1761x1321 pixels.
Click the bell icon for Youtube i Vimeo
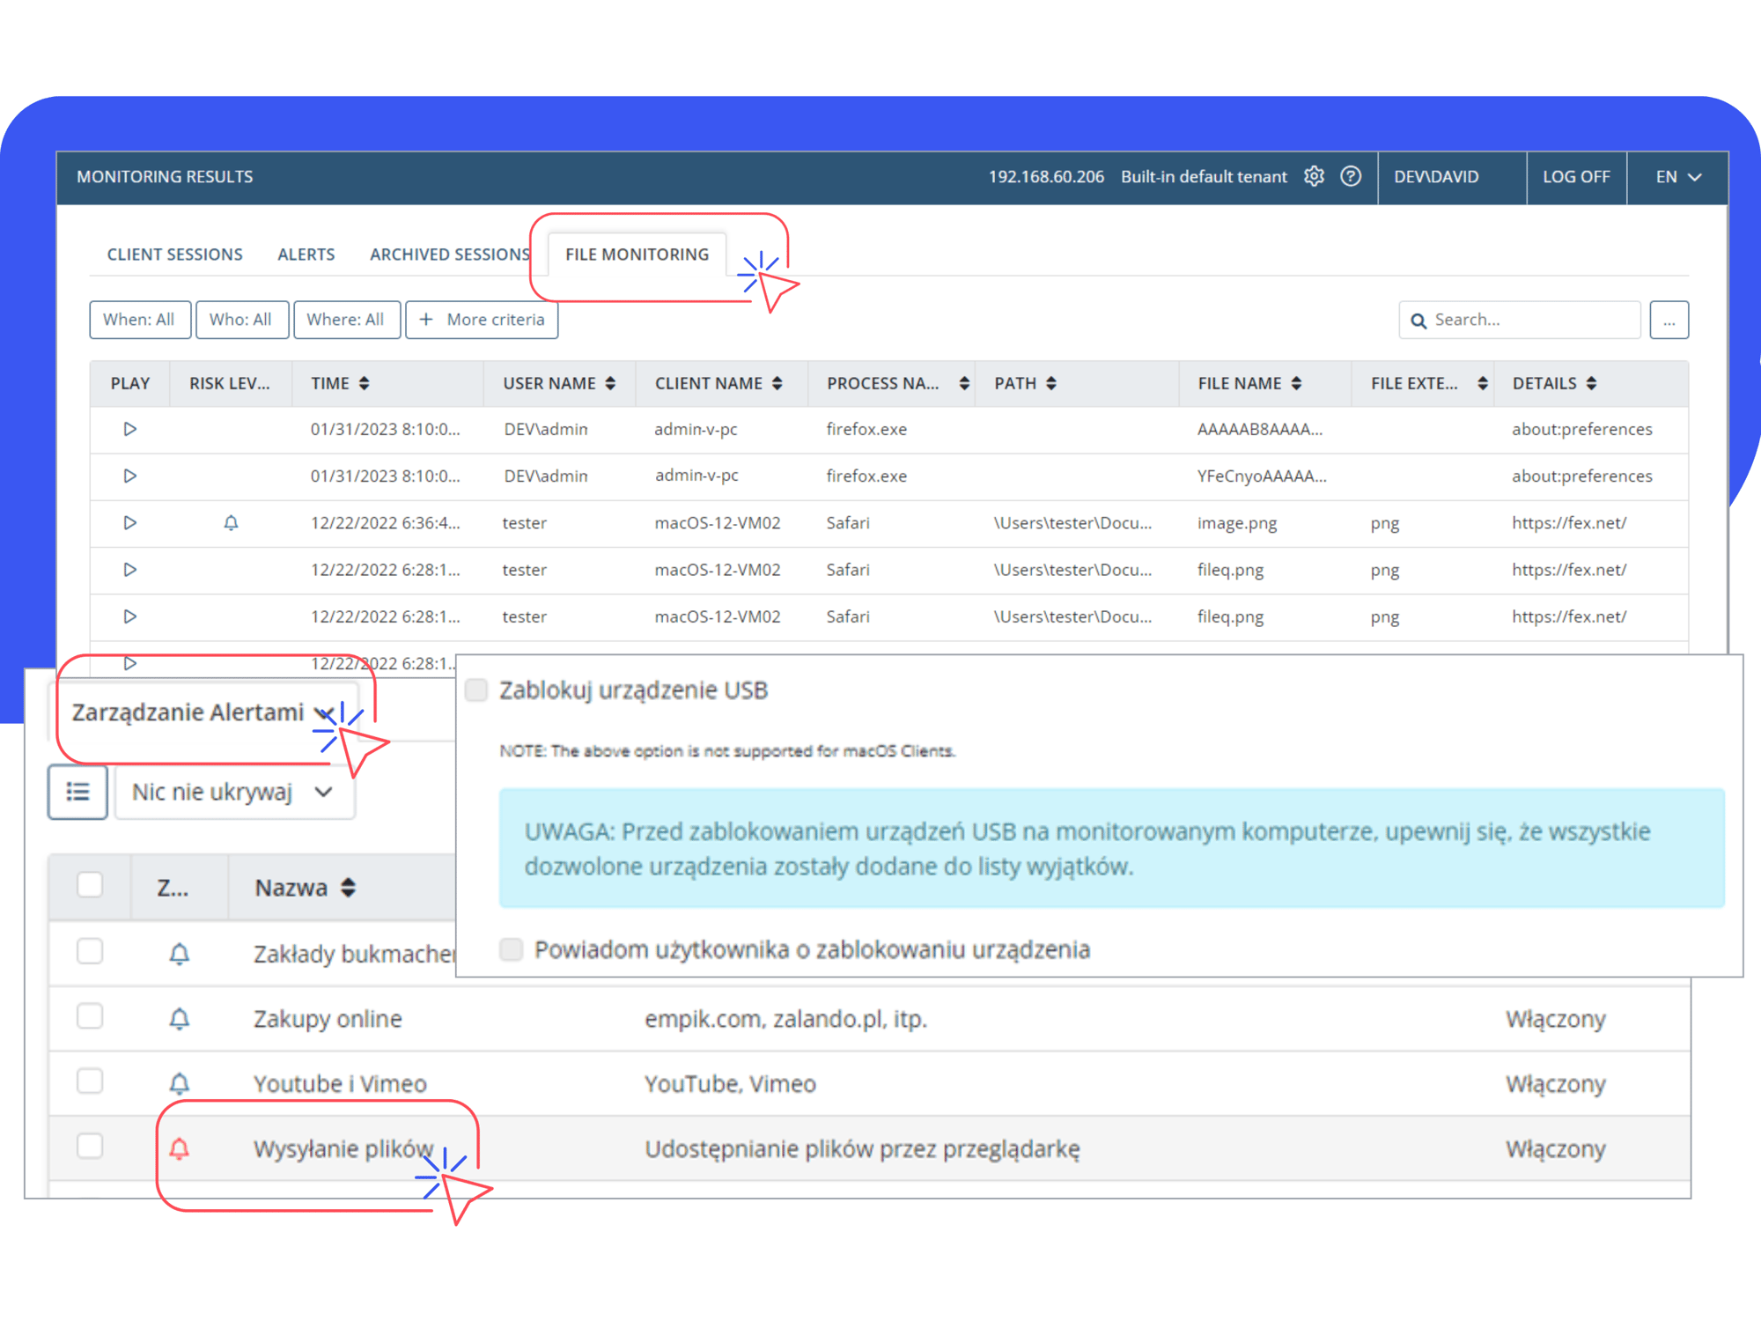180,1083
